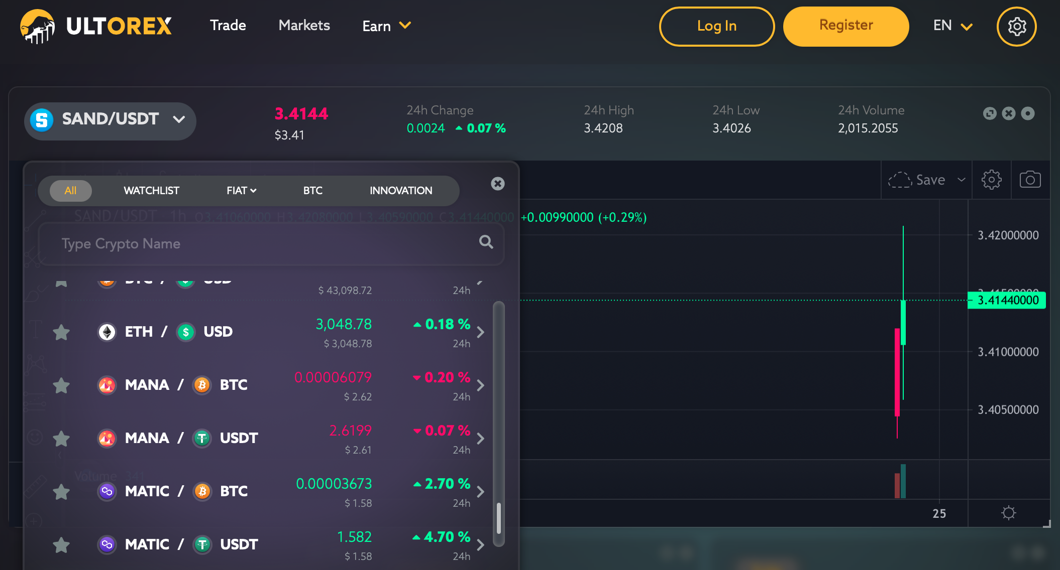Click the MANA icon in MANA/BTC row
This screenshot has width=1060, height=570.
pyautogui.click(x=107, y=385)
